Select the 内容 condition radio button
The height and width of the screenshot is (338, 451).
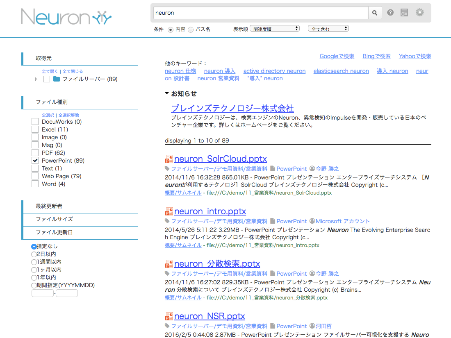171,29
